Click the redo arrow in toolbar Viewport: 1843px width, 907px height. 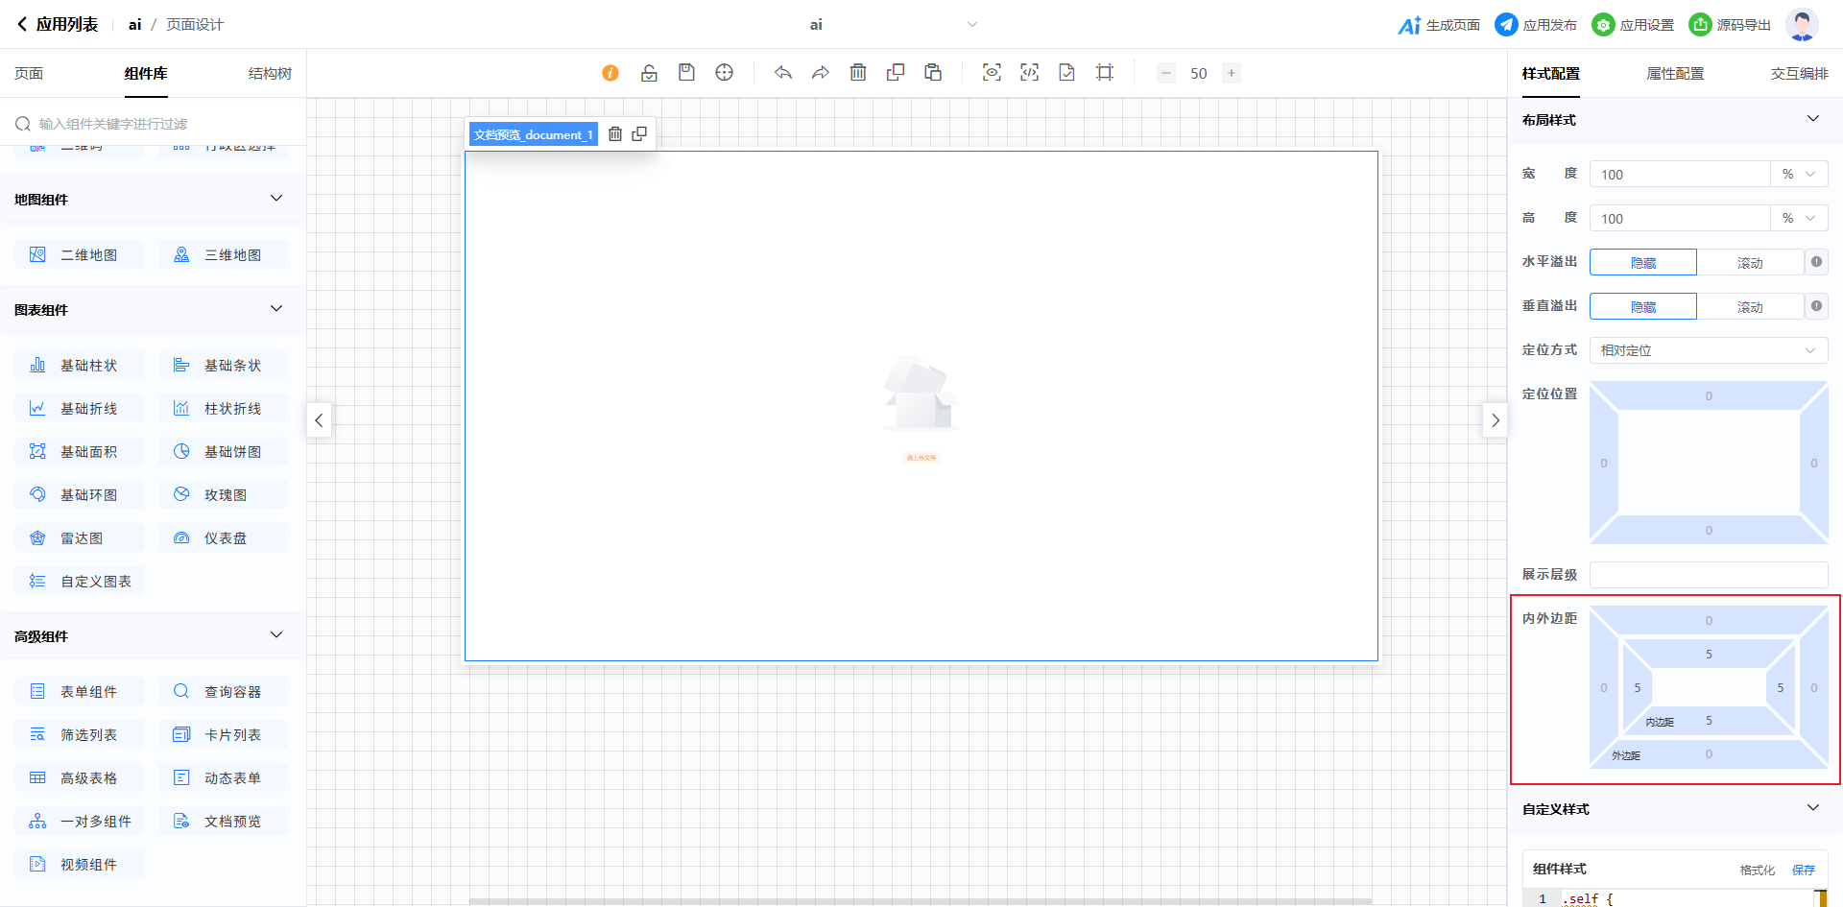click(820, 73)
